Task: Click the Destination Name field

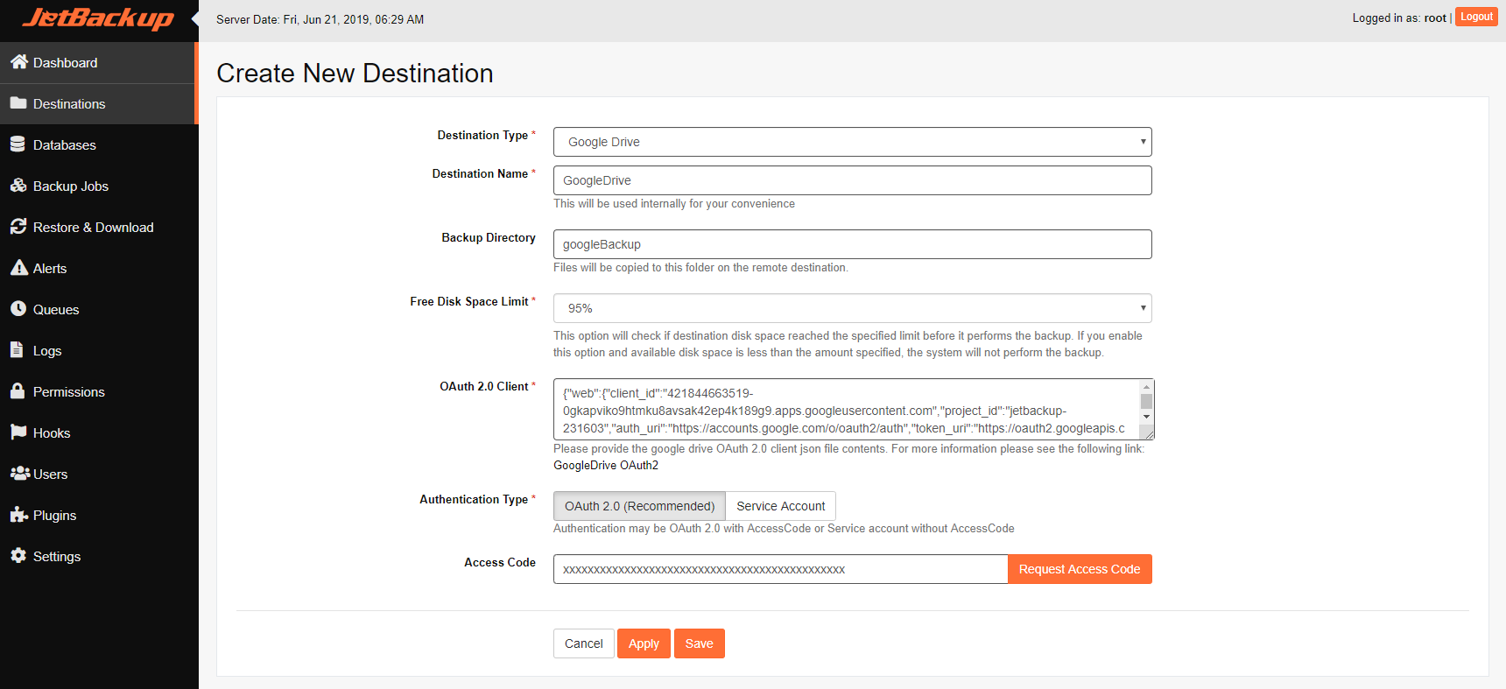Action: click(852, 180)
